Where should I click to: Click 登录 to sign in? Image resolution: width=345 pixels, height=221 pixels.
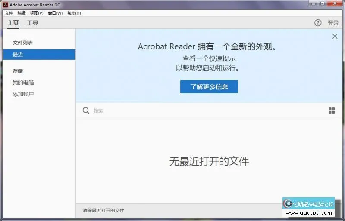pos(333,23)
